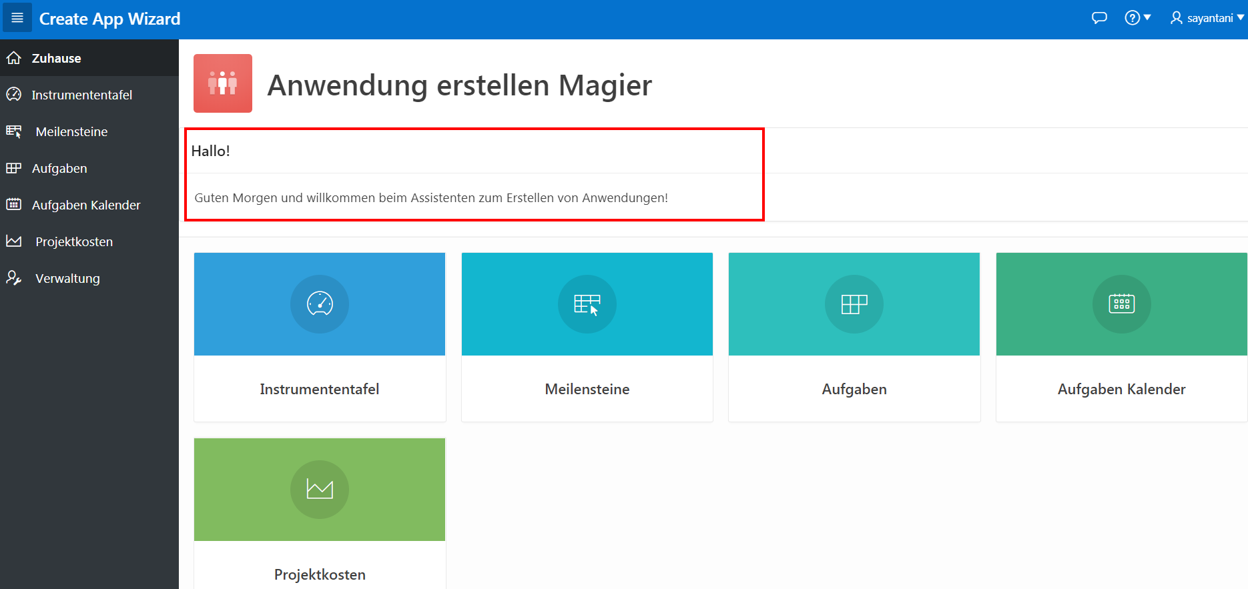Select Verwaltung in the sidebar

(x=89, y=278)
